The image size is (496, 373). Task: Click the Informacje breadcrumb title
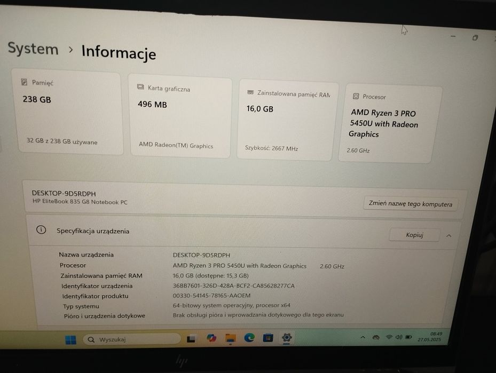119,52
